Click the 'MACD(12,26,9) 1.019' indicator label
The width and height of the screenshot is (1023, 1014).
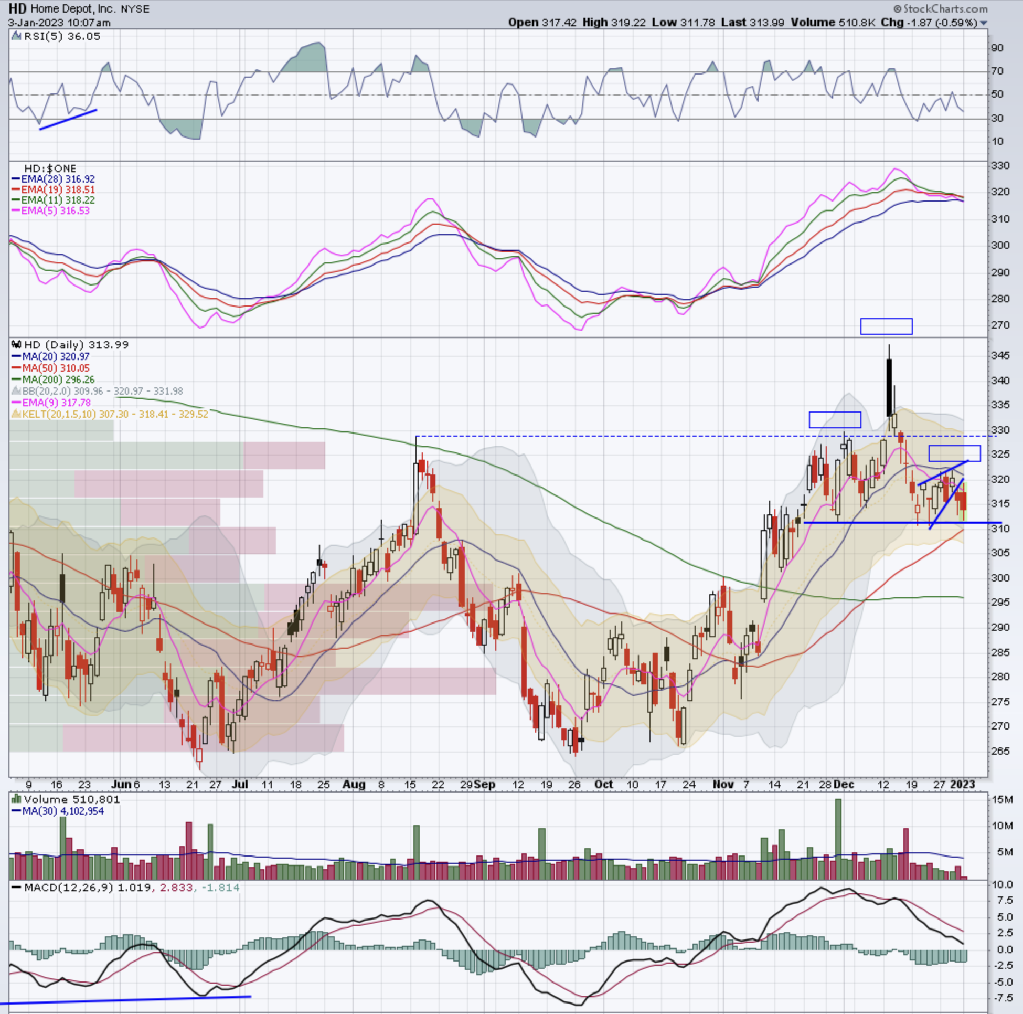tap(89, 888)
